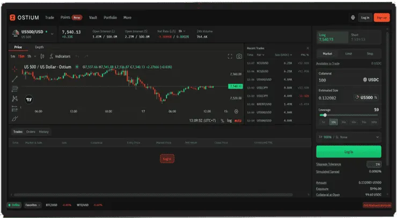Click the red Log in button under Trades

coord(167,159)
